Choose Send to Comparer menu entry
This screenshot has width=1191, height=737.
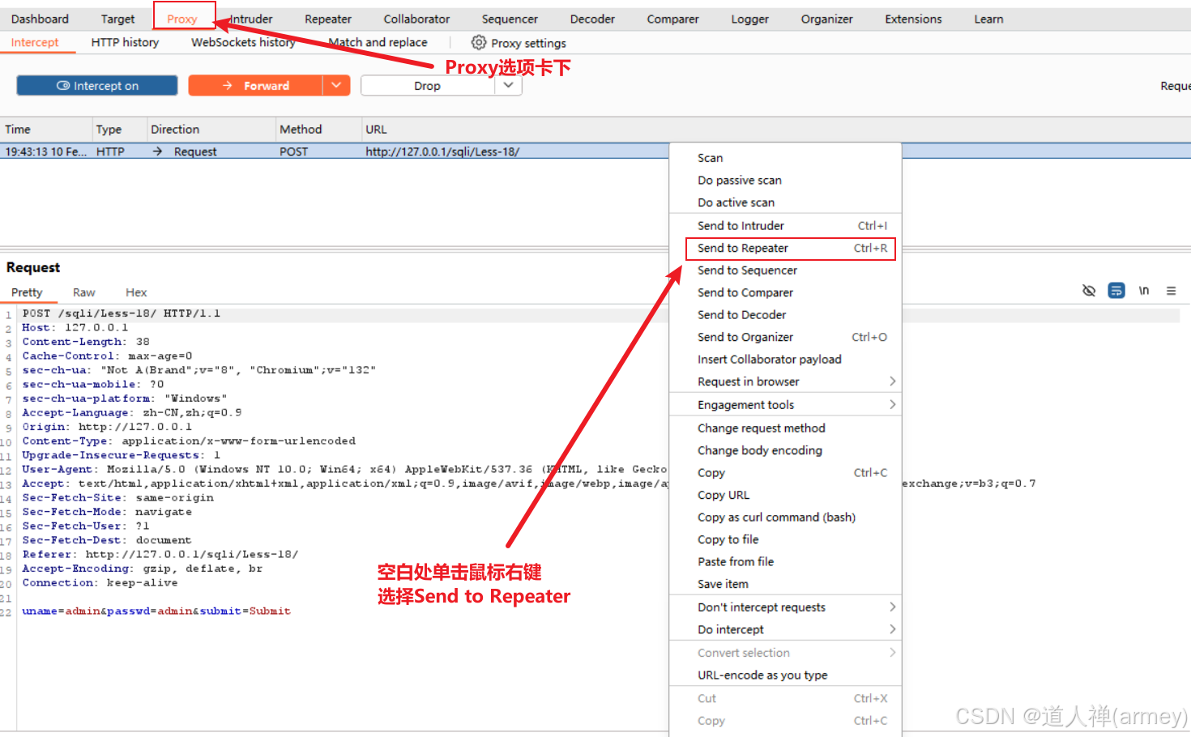pos(785,292)
